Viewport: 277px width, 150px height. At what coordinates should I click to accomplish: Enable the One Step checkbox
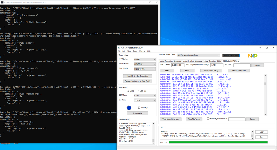coord(139,108)
